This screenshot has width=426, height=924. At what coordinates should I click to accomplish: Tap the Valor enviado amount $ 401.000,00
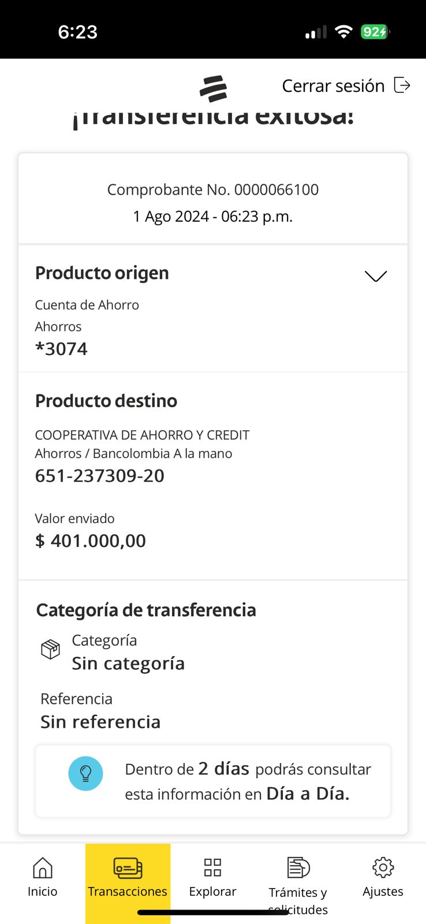91,541
